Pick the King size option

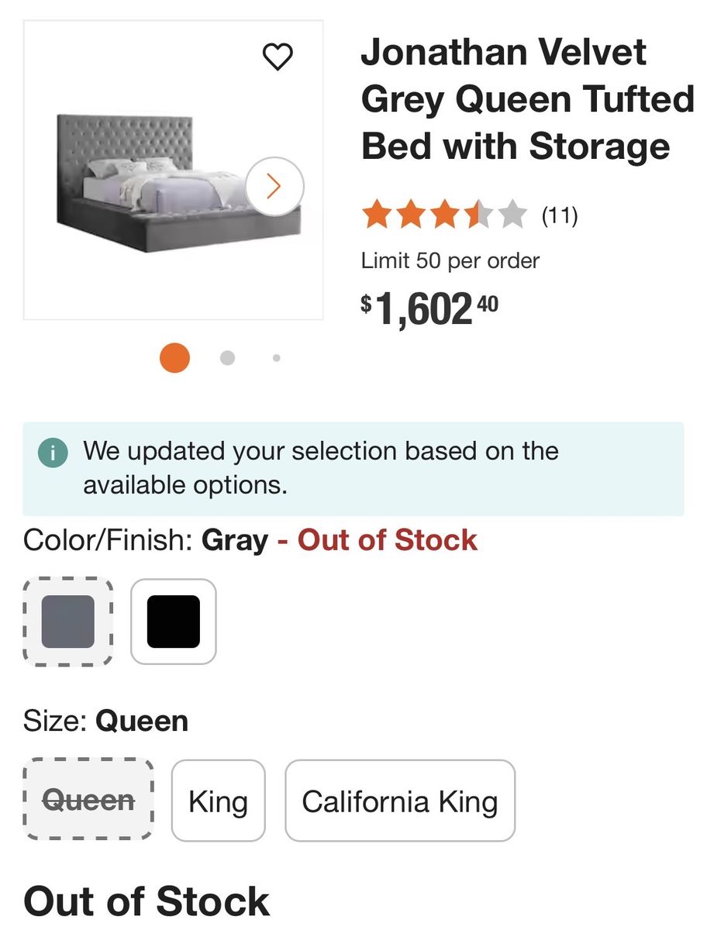click(218, 801)
